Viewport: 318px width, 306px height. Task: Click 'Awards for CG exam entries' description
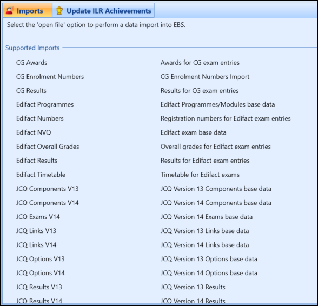200,63
